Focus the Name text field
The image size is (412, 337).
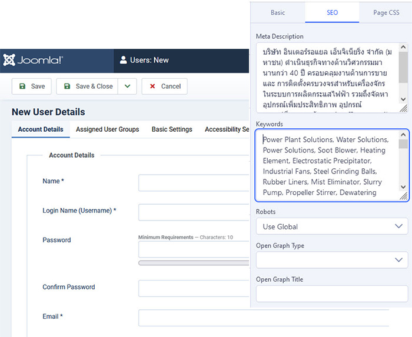point(194,183)
